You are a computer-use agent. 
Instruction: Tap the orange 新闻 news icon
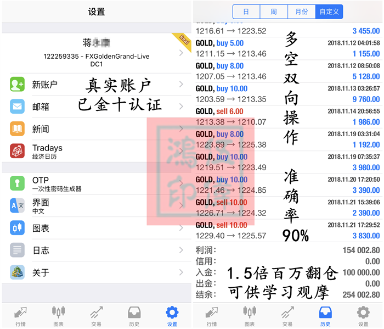[17, 129]
